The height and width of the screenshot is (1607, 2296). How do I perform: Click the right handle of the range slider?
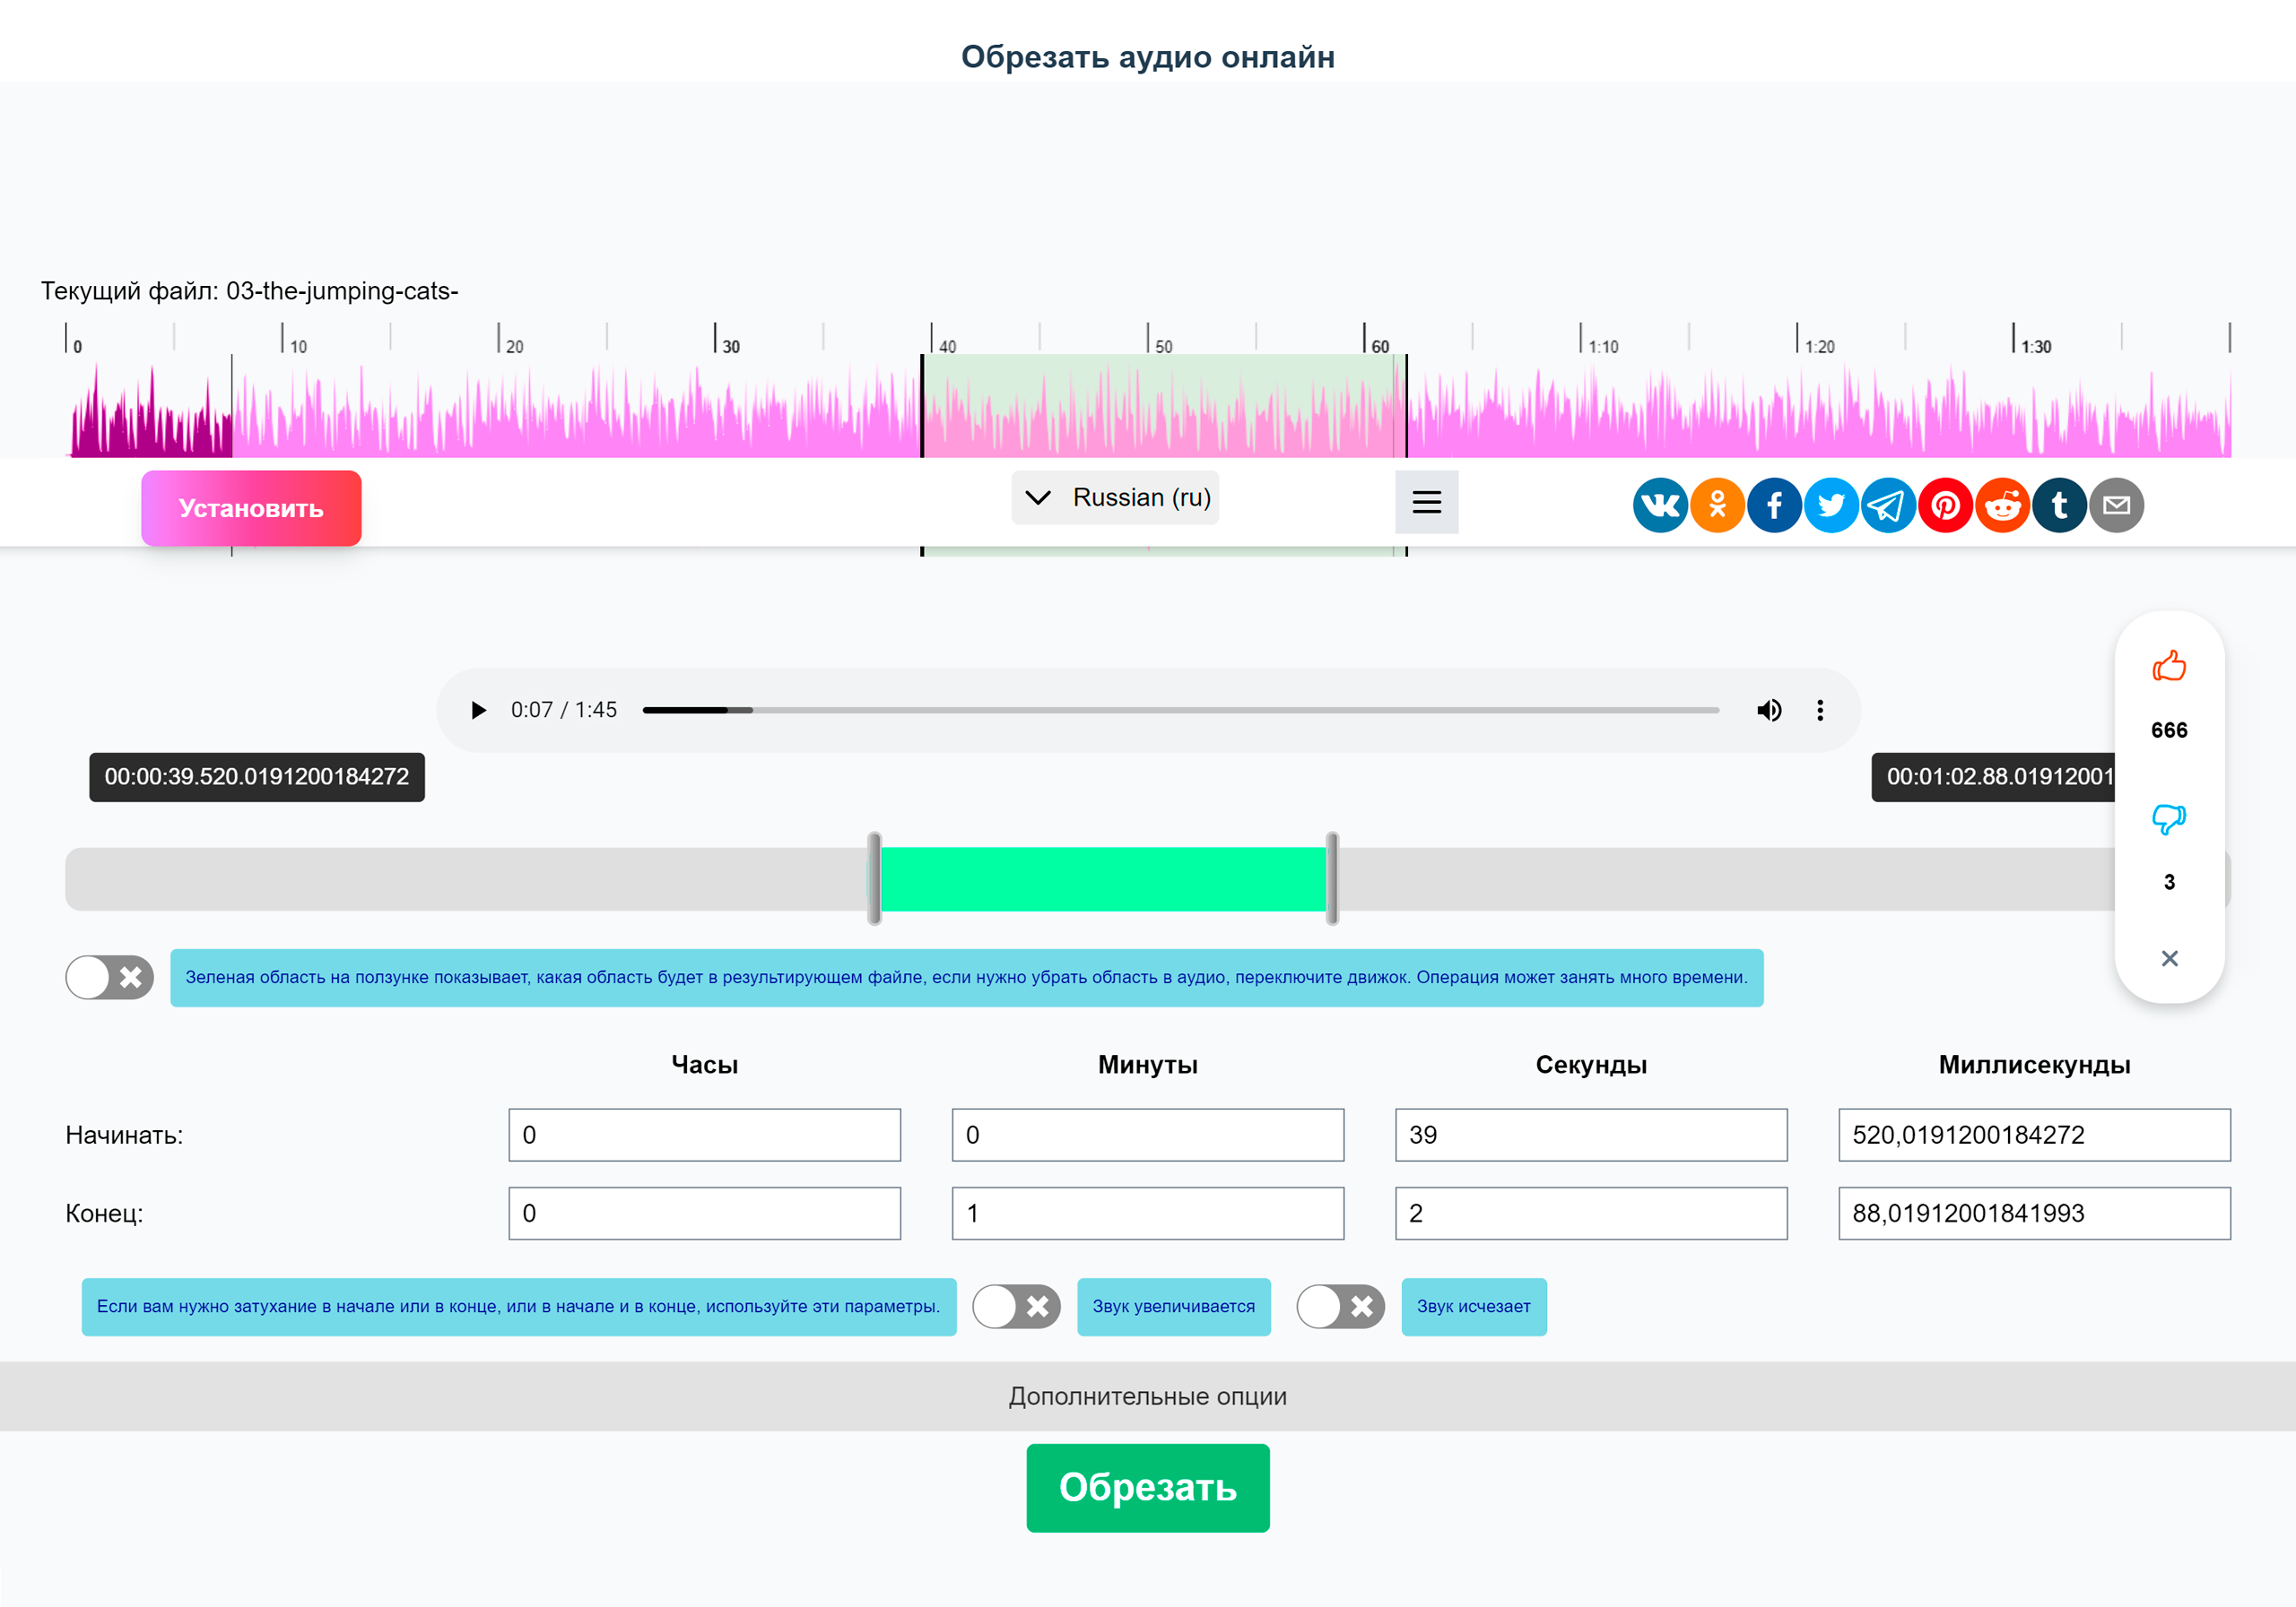point(1332,878)
